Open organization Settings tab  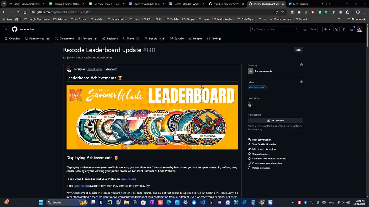pos(214,39)
